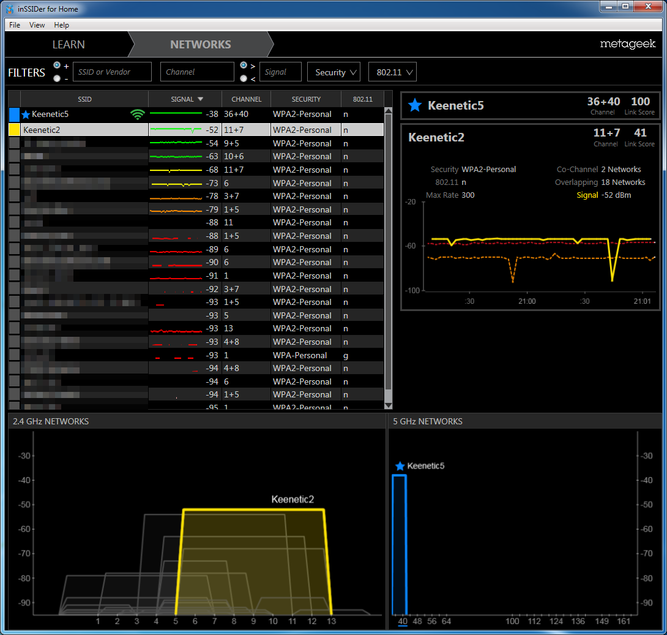Click the -38 signal value
Viewport: 667px width, 635px height.
pos(212,114)
